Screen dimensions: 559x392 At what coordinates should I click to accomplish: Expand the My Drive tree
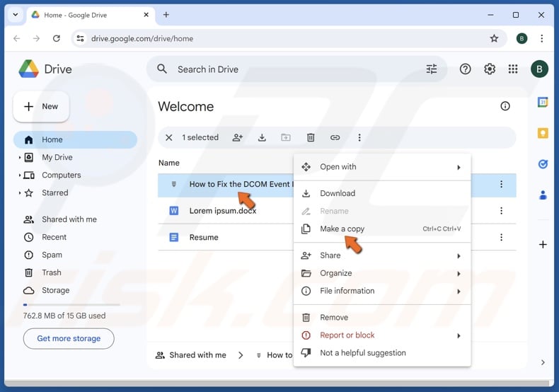[x=20, y=157]
